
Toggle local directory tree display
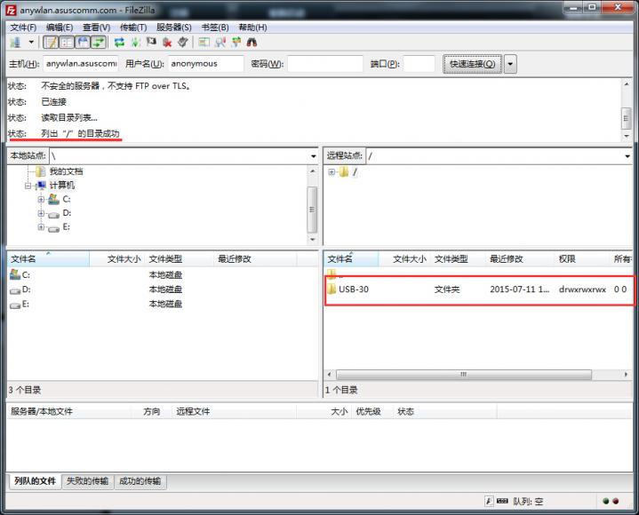coord(67,43)
